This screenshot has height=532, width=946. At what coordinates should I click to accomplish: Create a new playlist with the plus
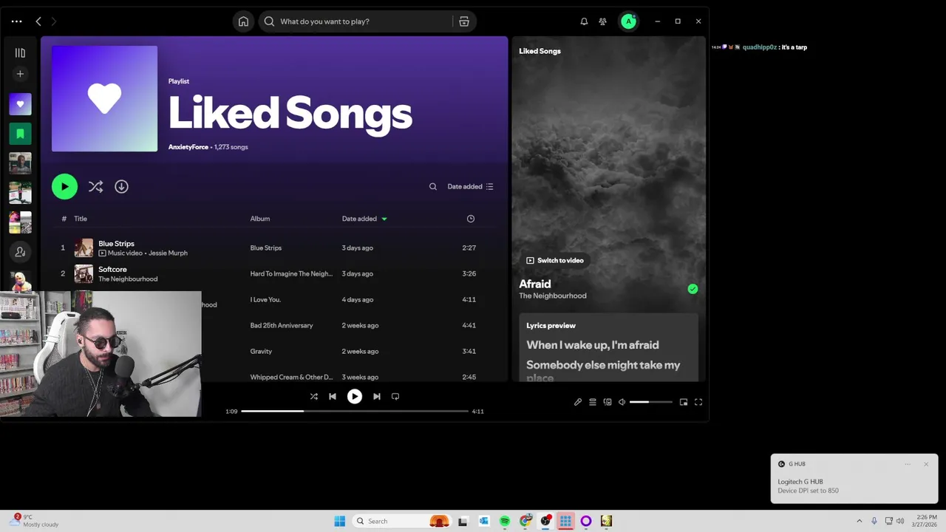coord(20,74)
